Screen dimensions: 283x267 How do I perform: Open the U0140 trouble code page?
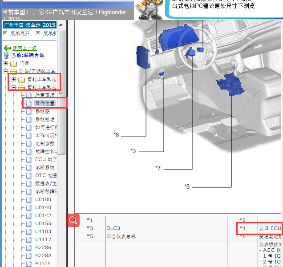point(43,207)
